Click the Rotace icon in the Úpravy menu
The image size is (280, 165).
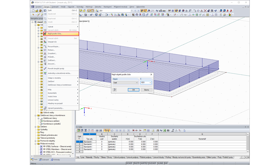pyautogui.click(x=45, y=50)
